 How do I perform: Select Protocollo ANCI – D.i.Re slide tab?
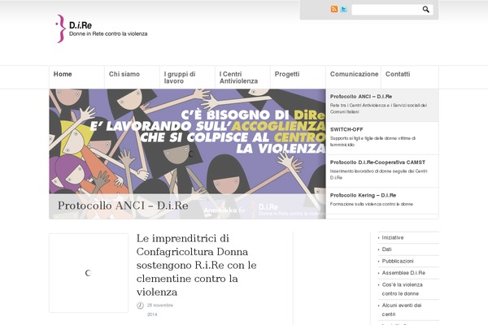[382, 105]
